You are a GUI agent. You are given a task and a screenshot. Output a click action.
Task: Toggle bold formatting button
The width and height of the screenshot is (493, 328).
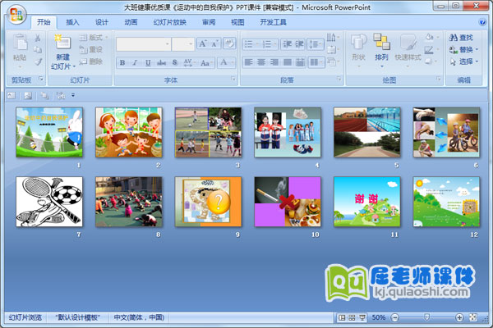point(122,62)
